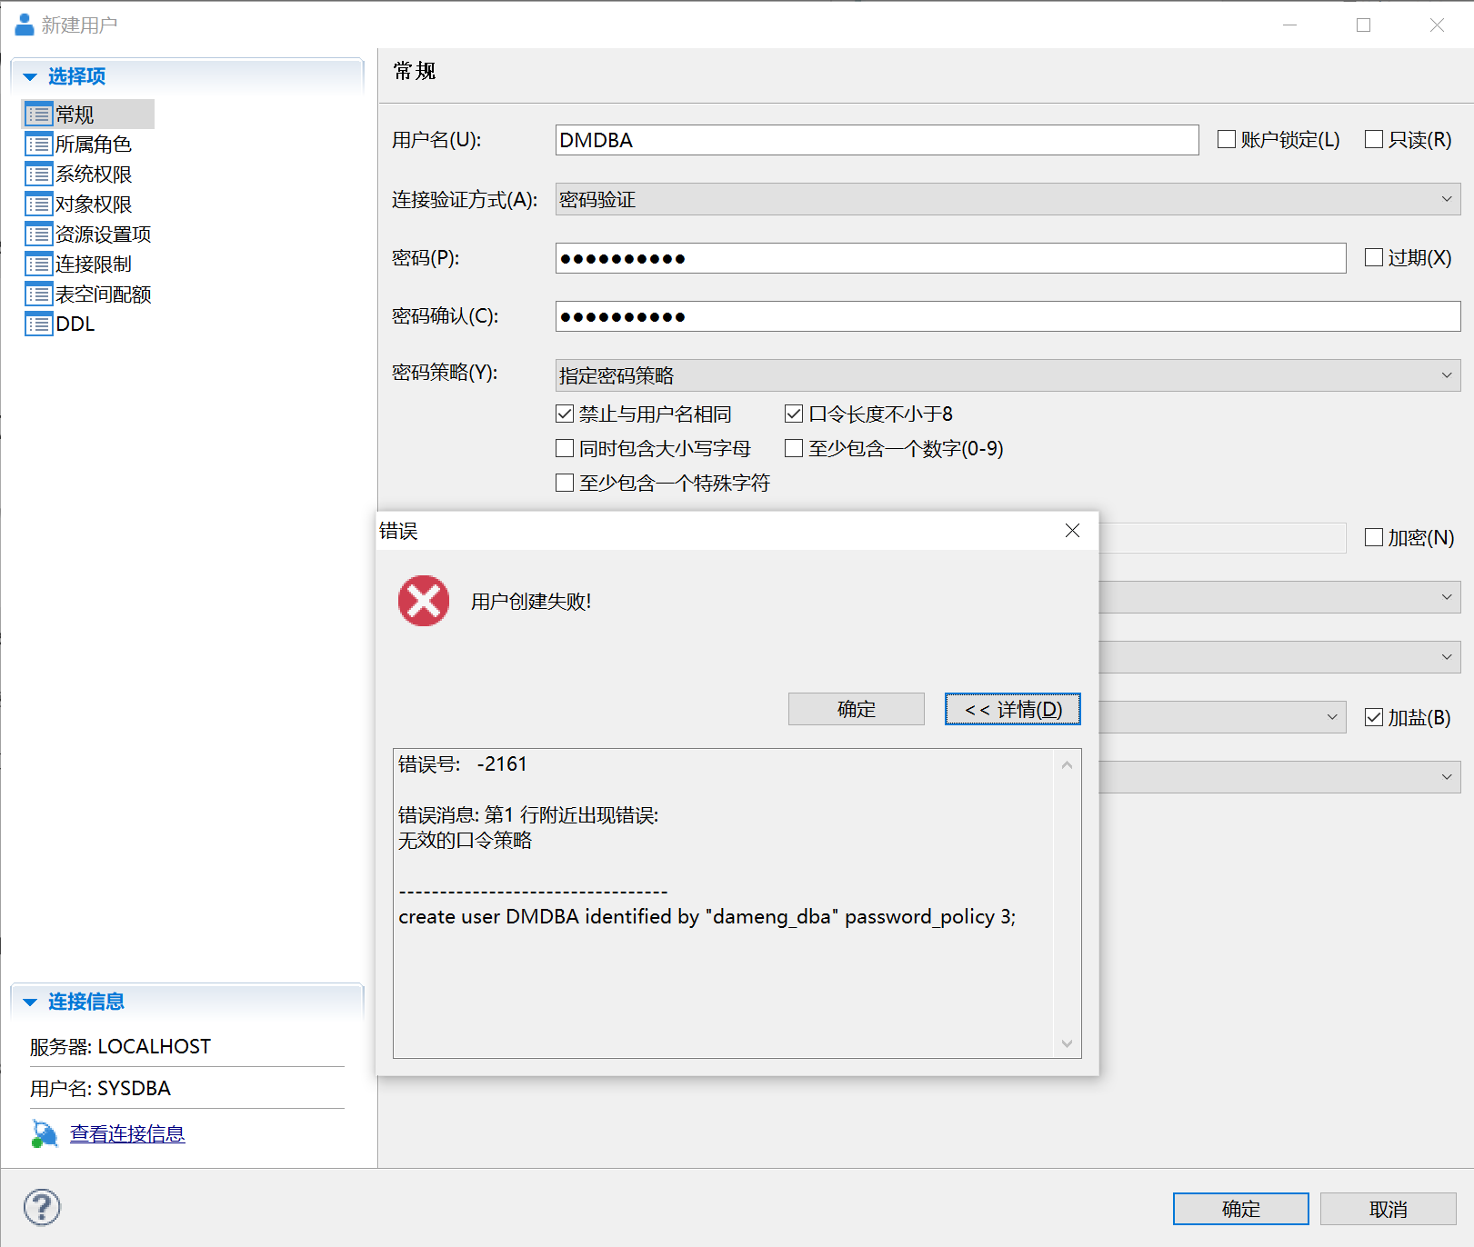Click the 错误号: -2161 line
The width and height of the screenshot is (1474, 1247).
click(x=463, y=764)
